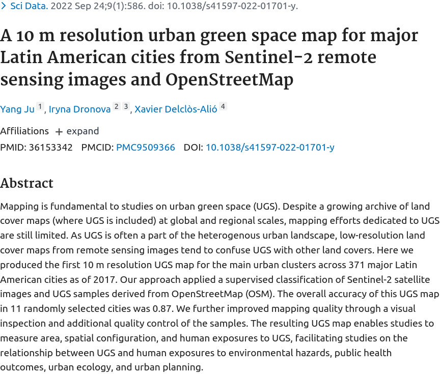This screenshot has width=440, height=374.
Task: Click affiliation superscript 2 after Dronova
Action: point(116,107)
